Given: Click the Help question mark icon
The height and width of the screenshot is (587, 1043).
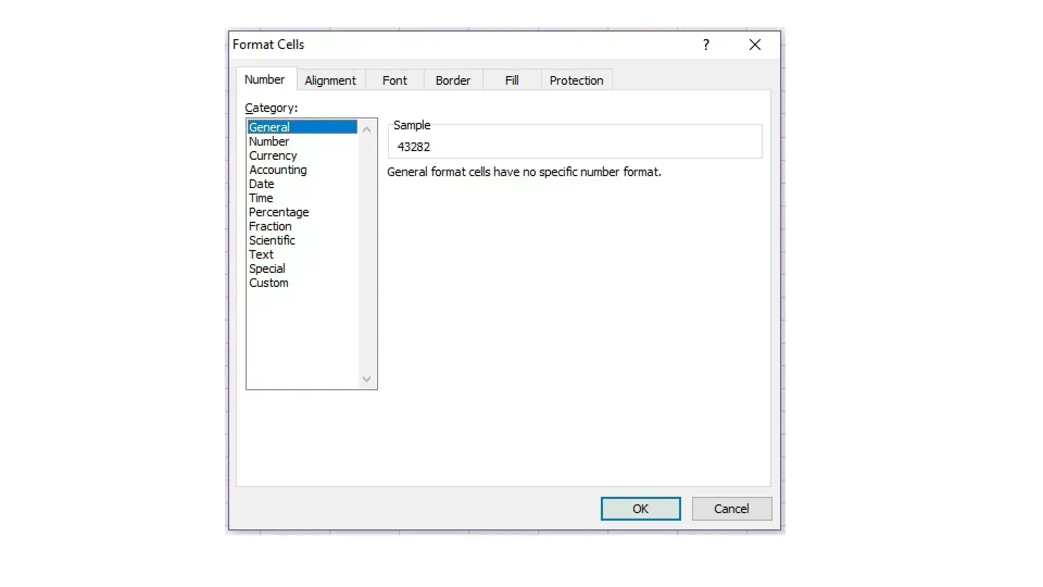Looking at the screenshot, I should [706, 45].
